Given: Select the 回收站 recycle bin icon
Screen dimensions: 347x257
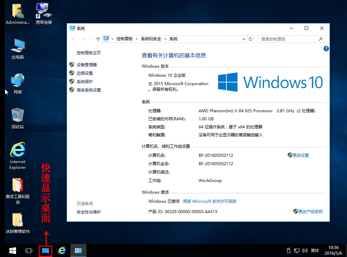Looking at the screenshot, I should click(x=18, y=118).
